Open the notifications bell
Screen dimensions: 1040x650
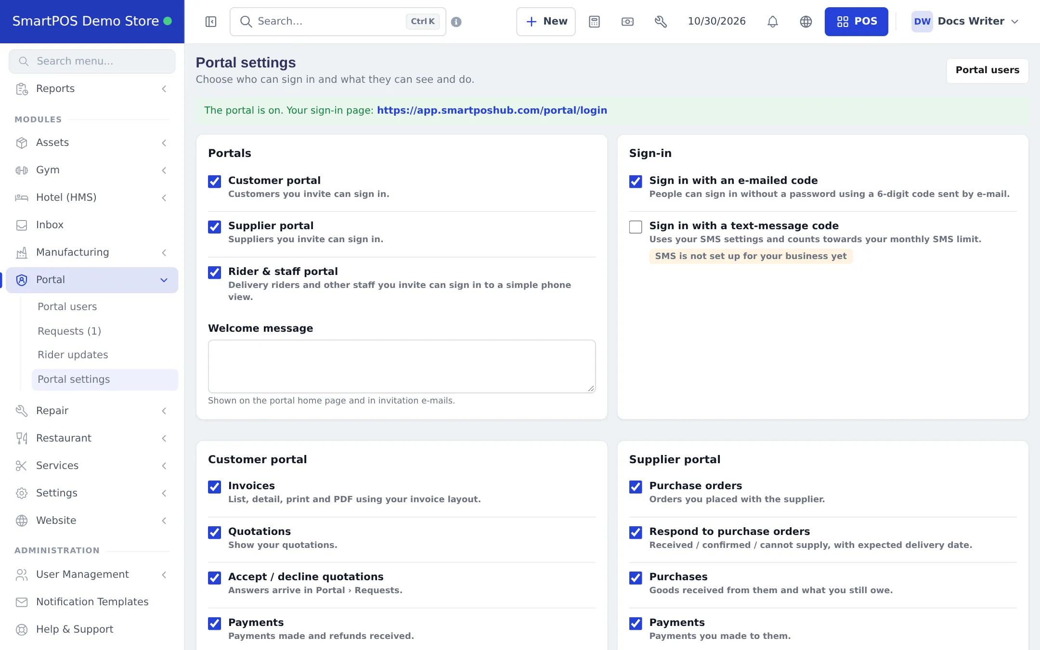tap(773, 22)
